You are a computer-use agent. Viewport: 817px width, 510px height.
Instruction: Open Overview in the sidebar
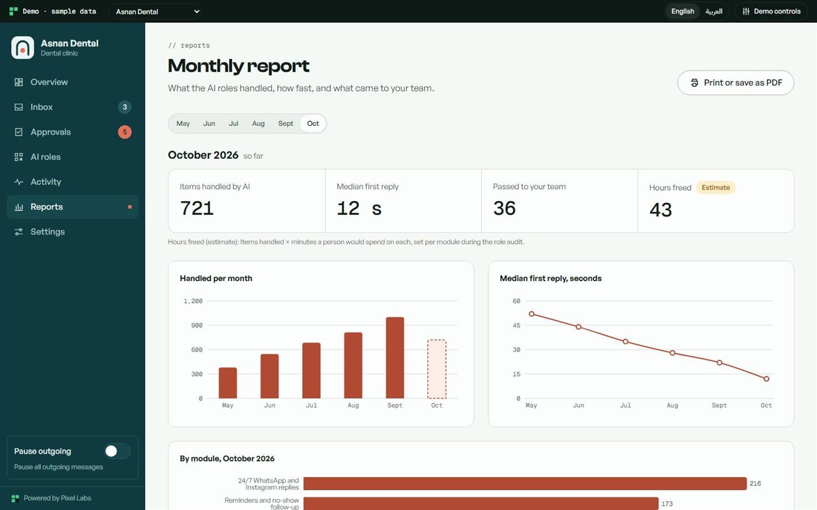click(x=72, y=82)
